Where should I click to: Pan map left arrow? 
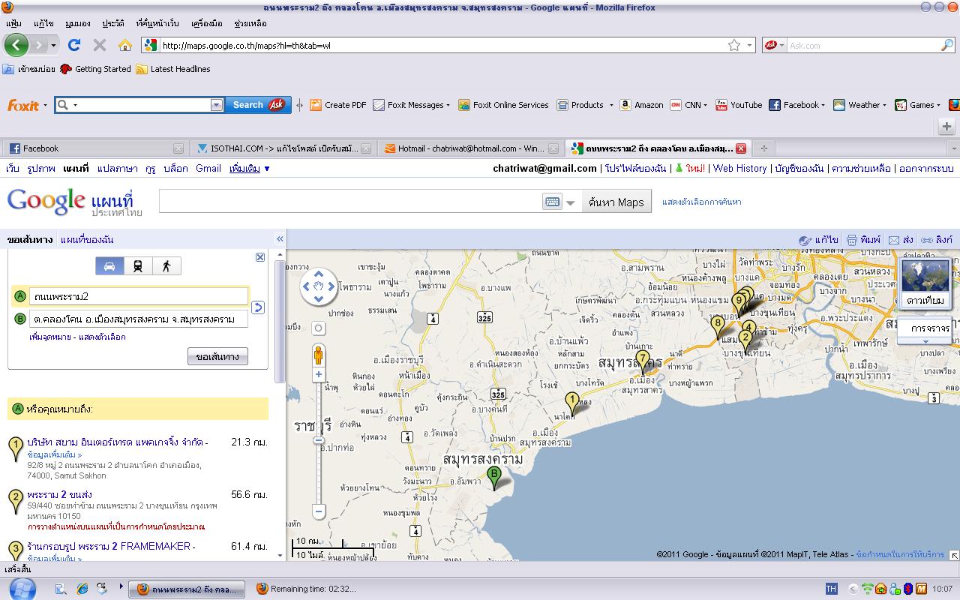tap(306, 286)
